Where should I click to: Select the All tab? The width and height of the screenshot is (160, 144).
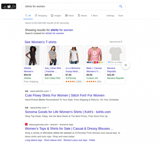pos(28,16)
